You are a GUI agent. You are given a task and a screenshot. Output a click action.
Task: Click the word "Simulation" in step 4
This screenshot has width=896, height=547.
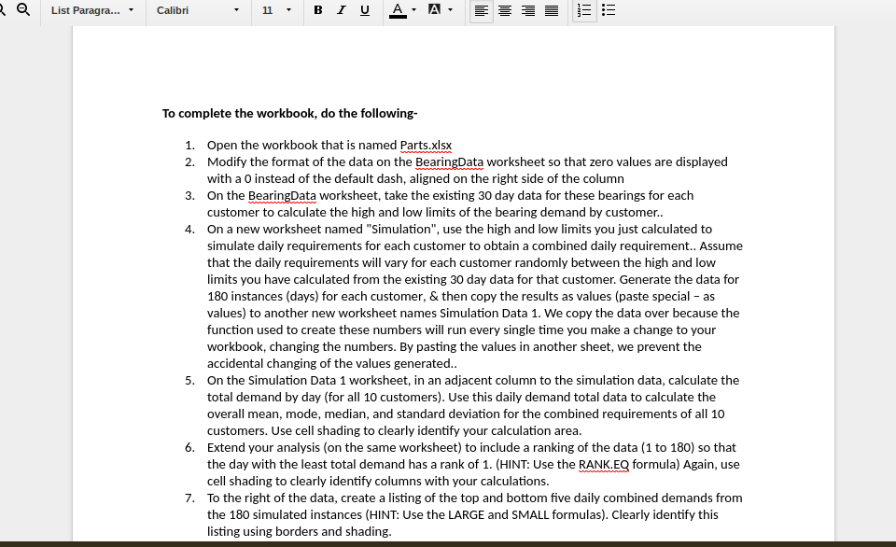[x=400, y=230]
